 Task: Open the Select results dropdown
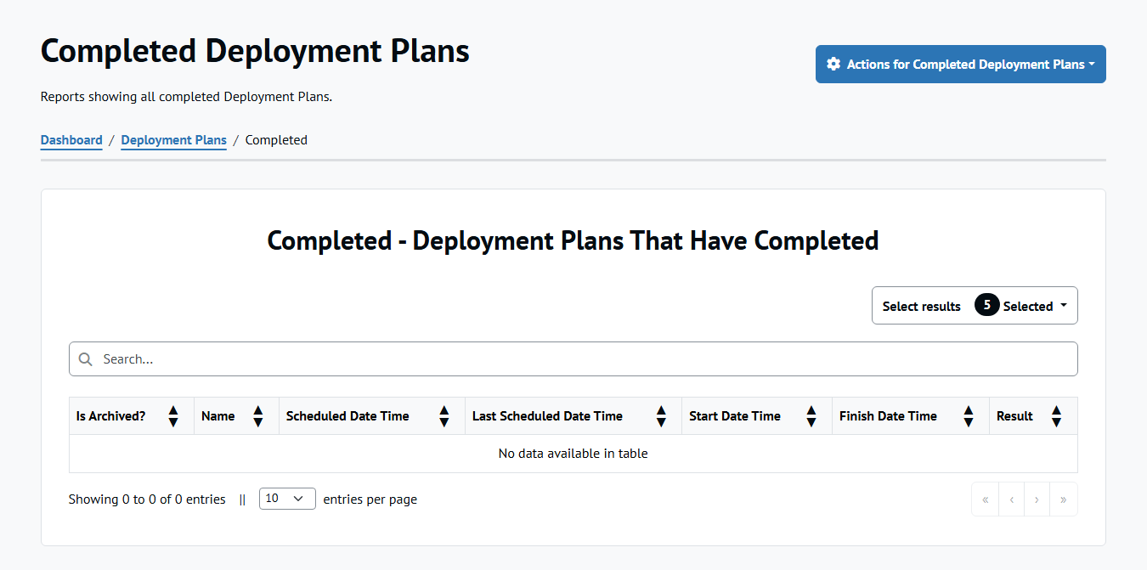(x=975, y=306)
